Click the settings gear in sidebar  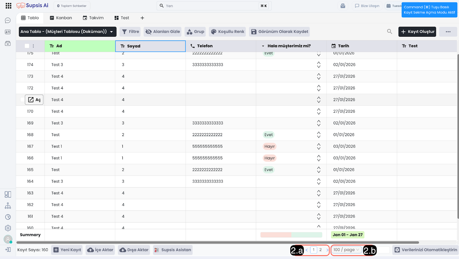pos(8,228)
